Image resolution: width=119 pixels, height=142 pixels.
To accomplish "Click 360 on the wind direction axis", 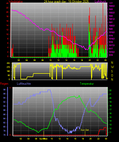I will [x=8, y=63].
